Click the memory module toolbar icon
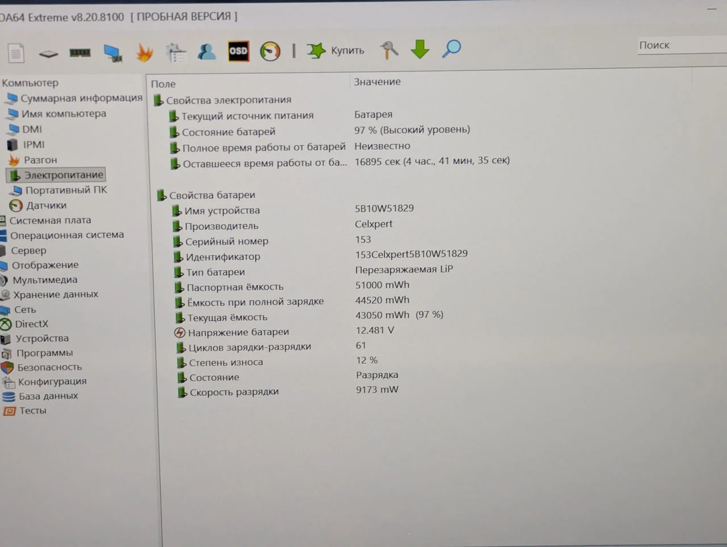Screen dimensions: 727x547 tap(80, 53)
